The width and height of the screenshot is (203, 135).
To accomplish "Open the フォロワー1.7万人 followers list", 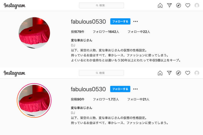I will pyautogui.click(x=106, y=99).
